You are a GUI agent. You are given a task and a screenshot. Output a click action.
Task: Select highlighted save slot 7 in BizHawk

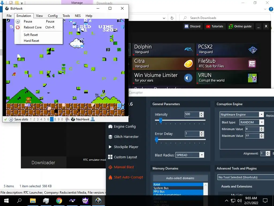52,119
